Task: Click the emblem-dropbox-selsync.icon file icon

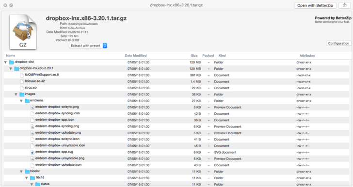Action: coord(32,140)
